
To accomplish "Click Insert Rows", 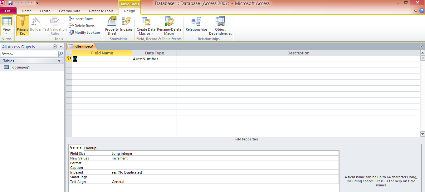I will tap(81, 19).
